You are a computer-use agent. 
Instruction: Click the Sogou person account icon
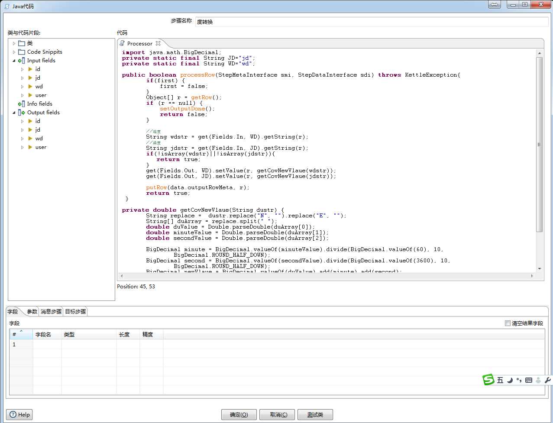(x=538, y=380)
